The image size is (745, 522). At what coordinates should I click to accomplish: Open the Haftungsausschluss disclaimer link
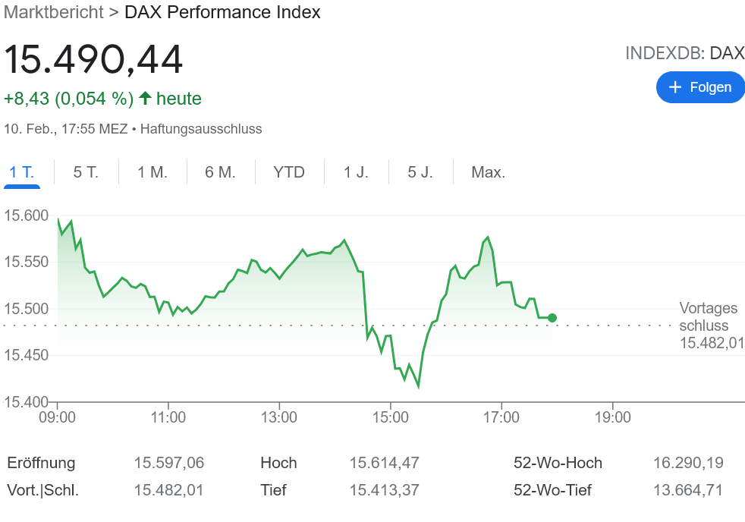201,129
